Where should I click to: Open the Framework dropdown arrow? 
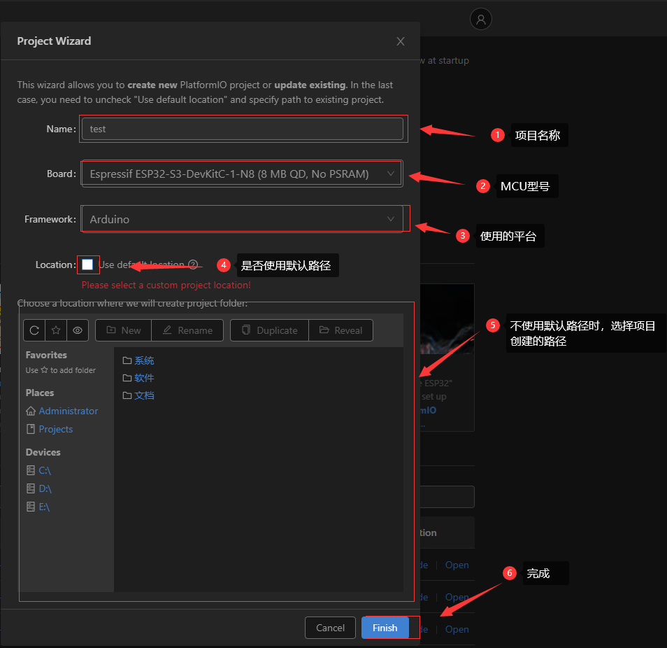click(x=391, y=219)
